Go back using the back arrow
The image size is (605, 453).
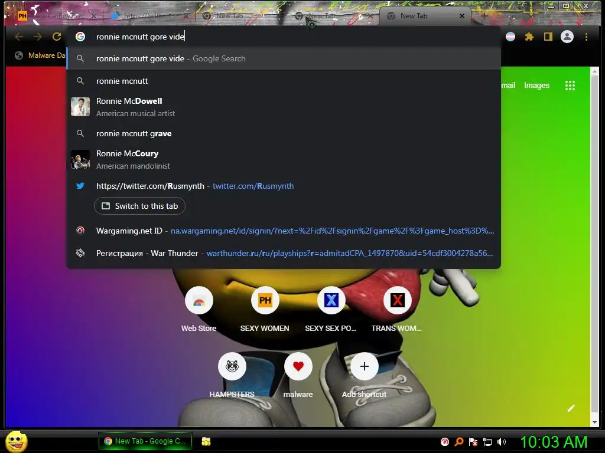point(19,37)
